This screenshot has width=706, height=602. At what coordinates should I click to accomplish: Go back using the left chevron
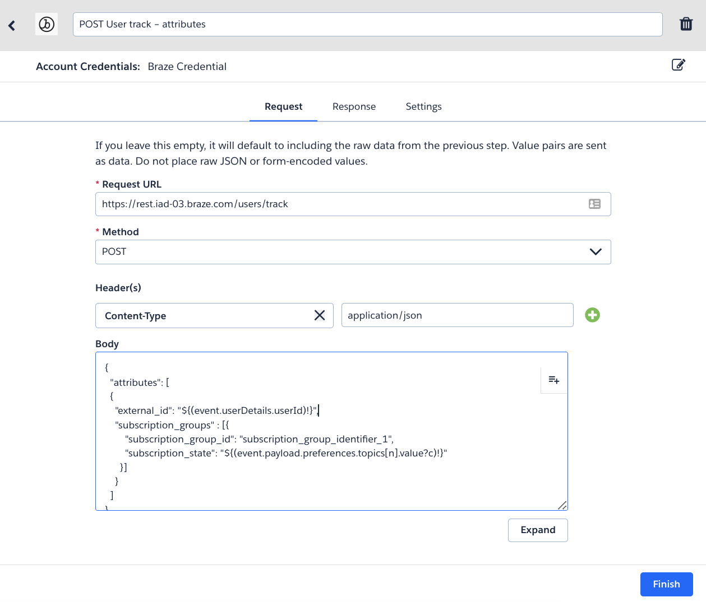[x=12, y=25]
